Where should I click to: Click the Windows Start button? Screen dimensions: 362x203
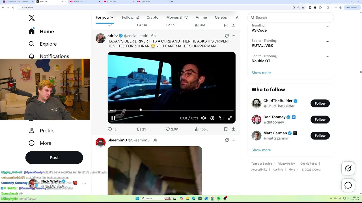coord(137,198)
